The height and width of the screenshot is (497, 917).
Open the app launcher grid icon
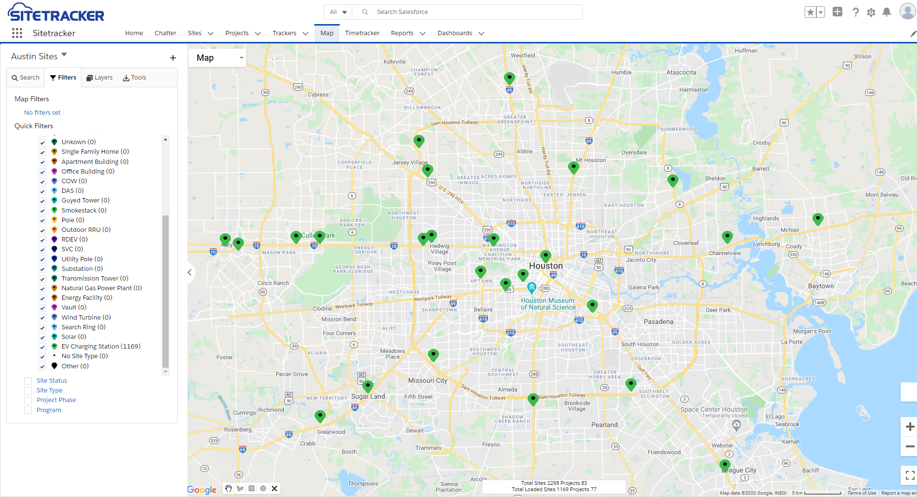coord(17,33)
